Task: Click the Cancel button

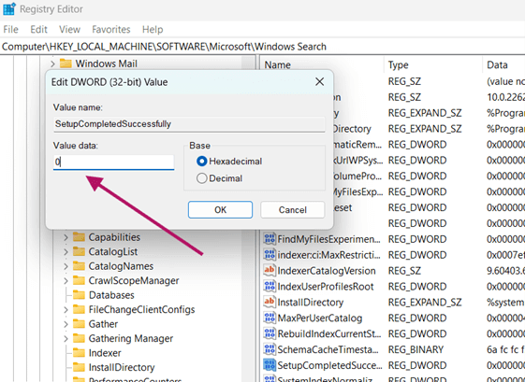Action: 292,209
